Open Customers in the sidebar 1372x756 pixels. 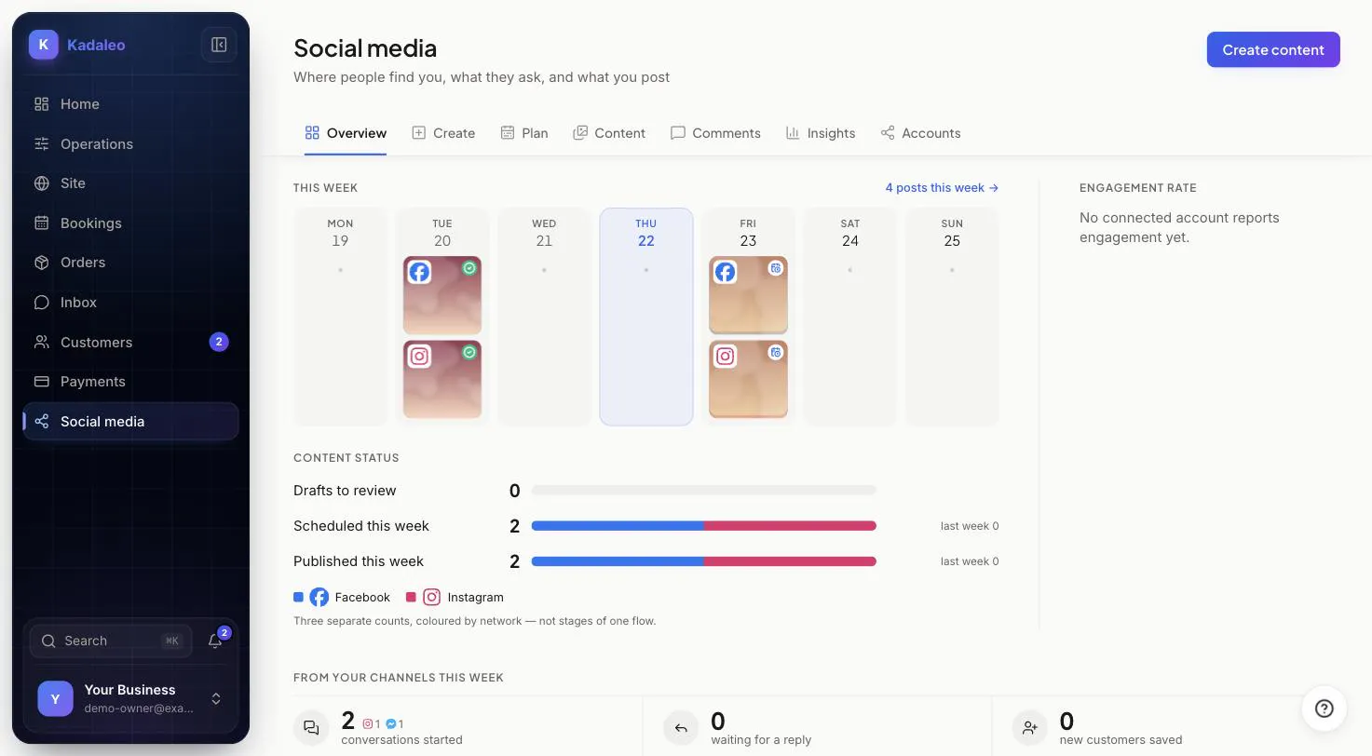130,343
